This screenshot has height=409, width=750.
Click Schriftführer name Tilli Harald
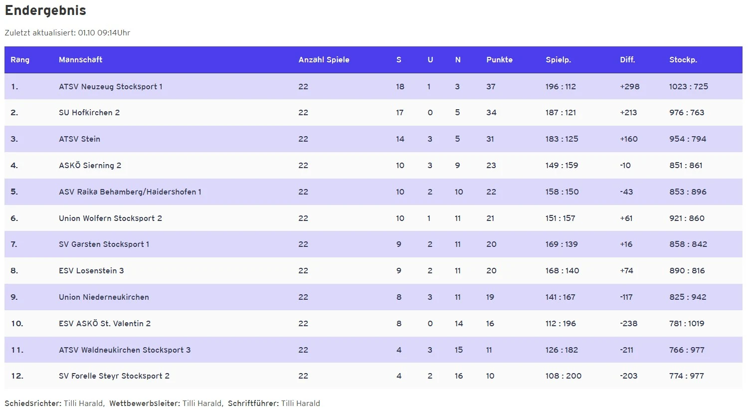[x=301, y=404]
